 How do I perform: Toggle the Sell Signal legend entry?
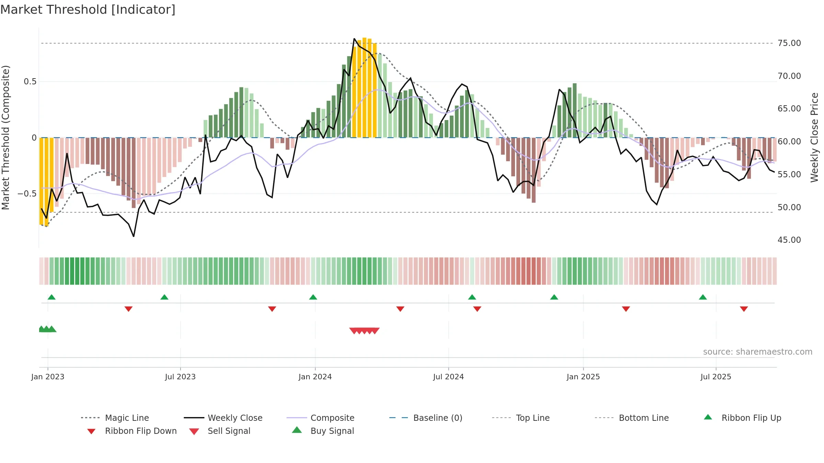(x=220, y=431)
